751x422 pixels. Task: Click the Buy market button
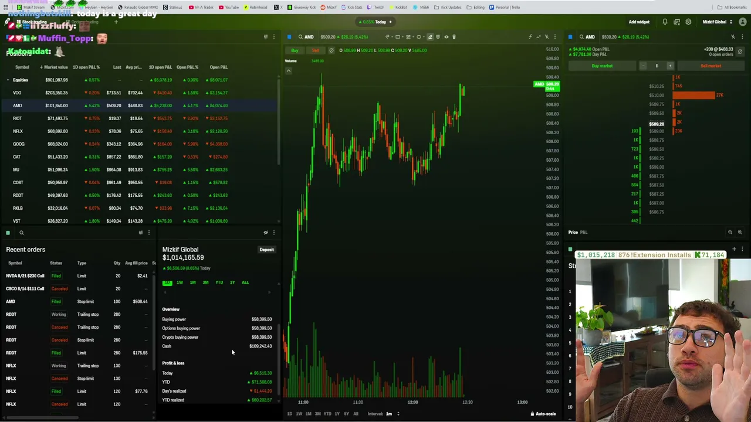(x=602, y=66)
